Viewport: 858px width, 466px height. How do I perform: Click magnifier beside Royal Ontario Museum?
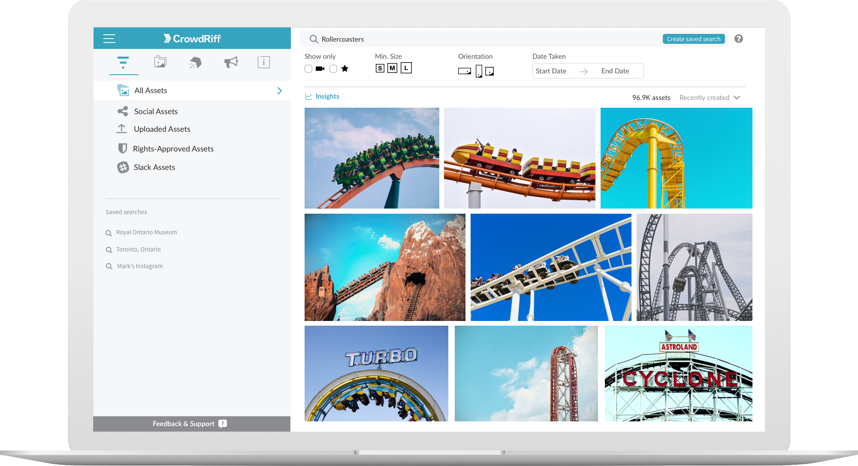(109, 233)
